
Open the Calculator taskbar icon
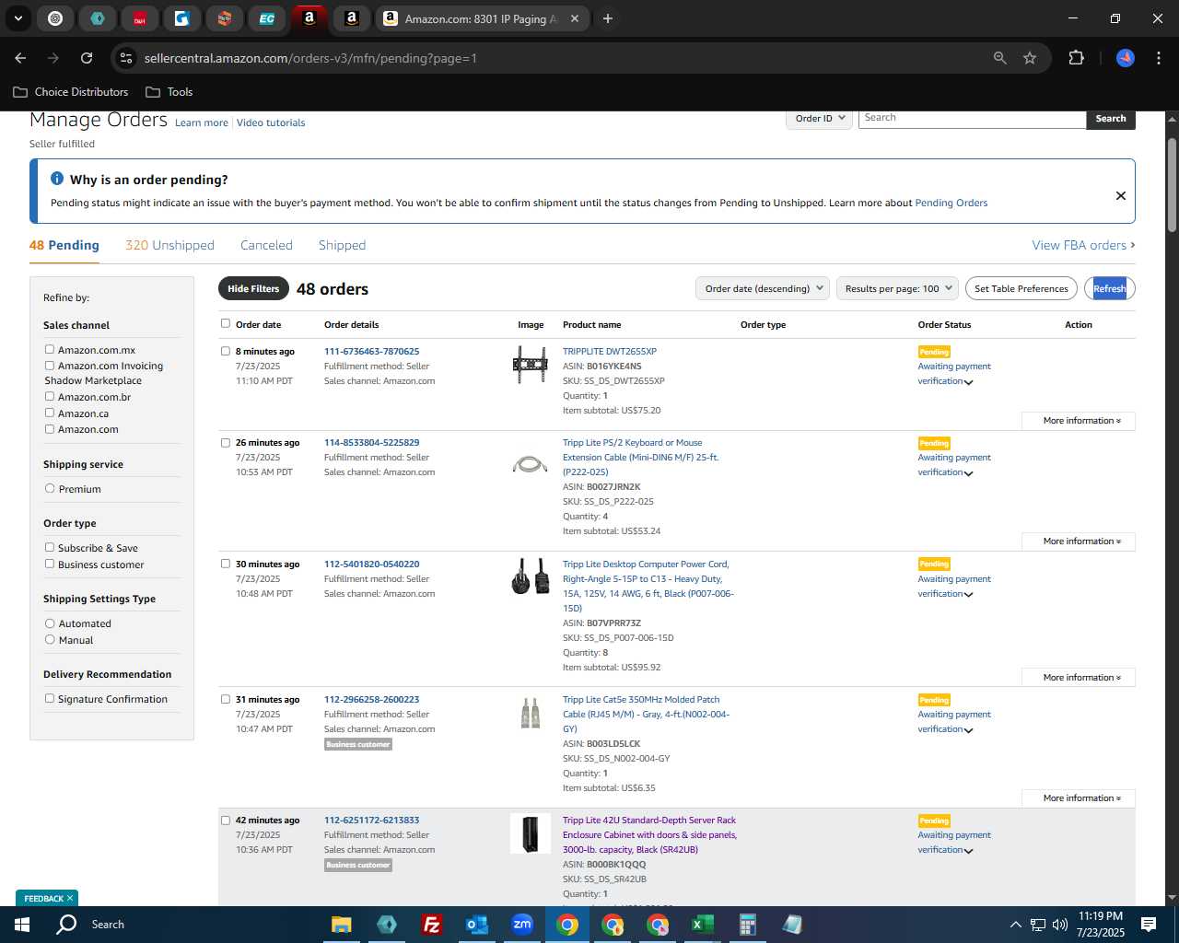coord(748,925)
